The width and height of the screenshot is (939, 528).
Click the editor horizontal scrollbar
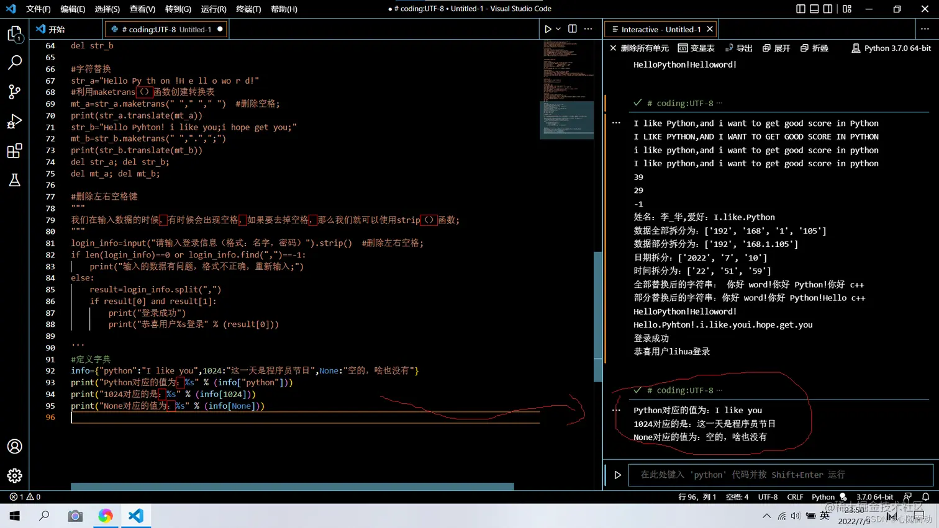click(292, 486)
